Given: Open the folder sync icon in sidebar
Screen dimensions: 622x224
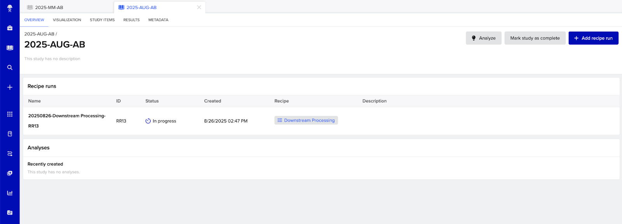Looking at the screenshot, I should 10,212.
